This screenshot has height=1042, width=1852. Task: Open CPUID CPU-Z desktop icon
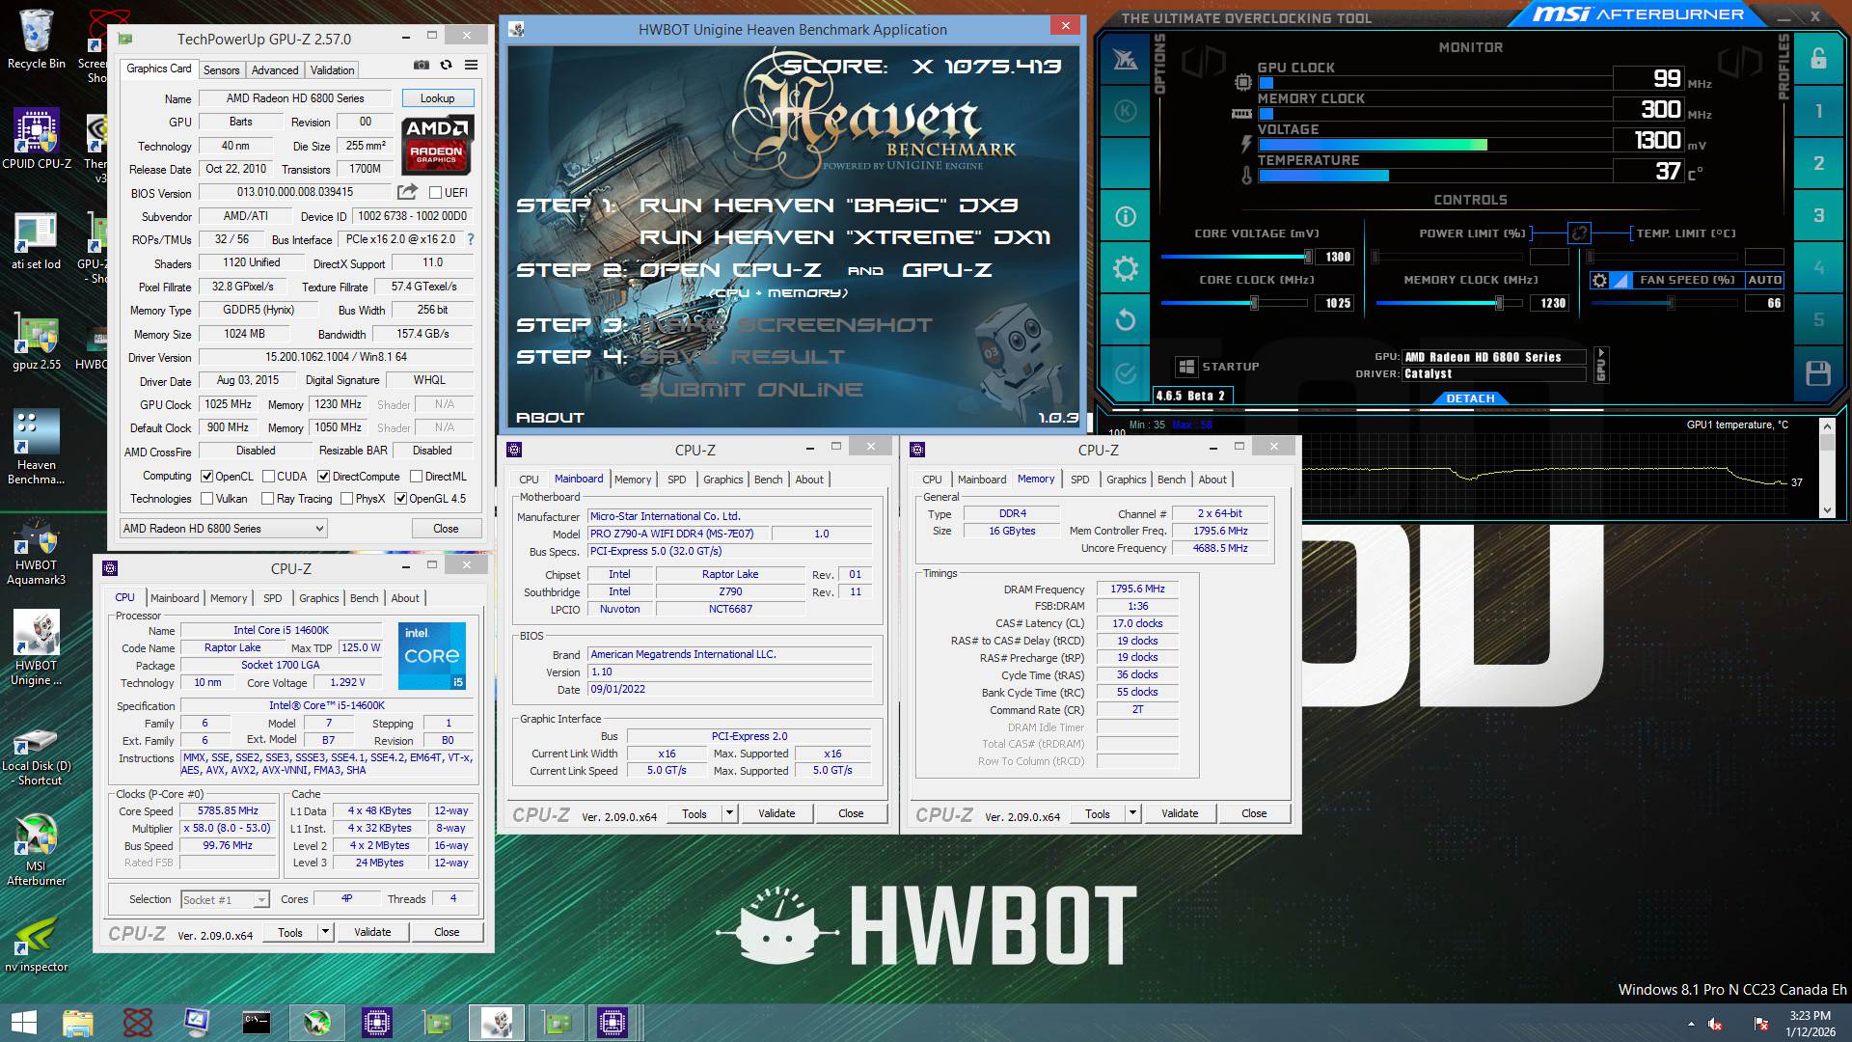coord(37,139)
